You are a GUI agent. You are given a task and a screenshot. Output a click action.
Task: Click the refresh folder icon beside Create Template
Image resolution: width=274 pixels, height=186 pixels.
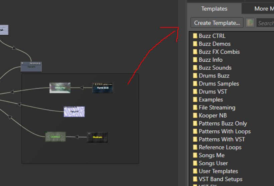point(250,23)
